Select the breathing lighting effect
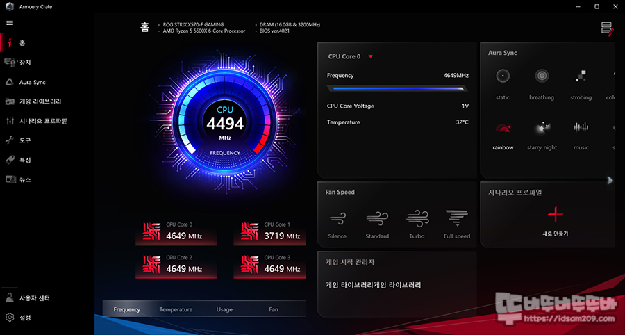The height and width of the screenshot is (335, 625). coord(542,85)
